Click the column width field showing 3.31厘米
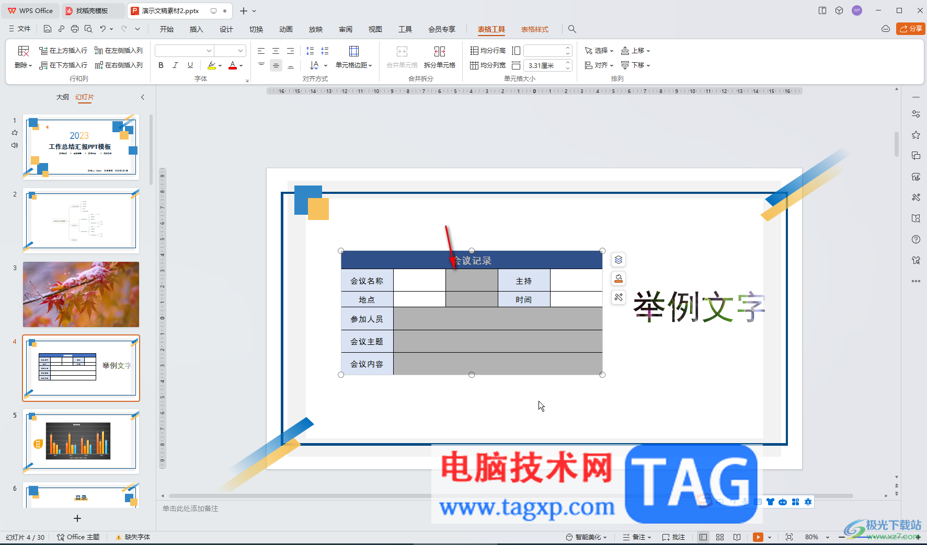 pyautogui.click(x=548, y=65)
